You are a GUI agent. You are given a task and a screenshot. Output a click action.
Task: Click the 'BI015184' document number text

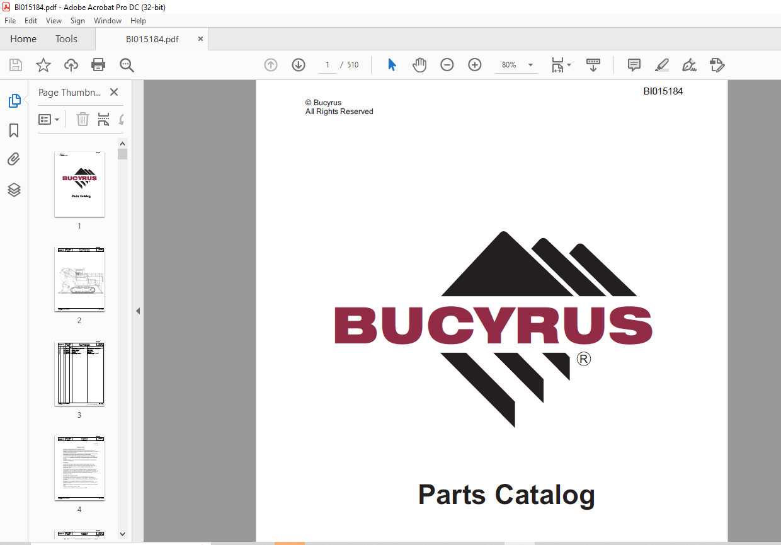(663, 91)
